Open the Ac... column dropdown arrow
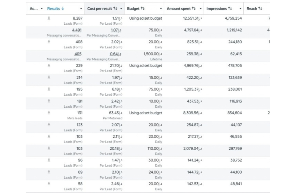 (x=42, y=9)
